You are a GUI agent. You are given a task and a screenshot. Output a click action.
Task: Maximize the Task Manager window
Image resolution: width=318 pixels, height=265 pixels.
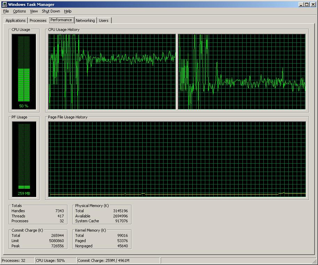[307, 4]
